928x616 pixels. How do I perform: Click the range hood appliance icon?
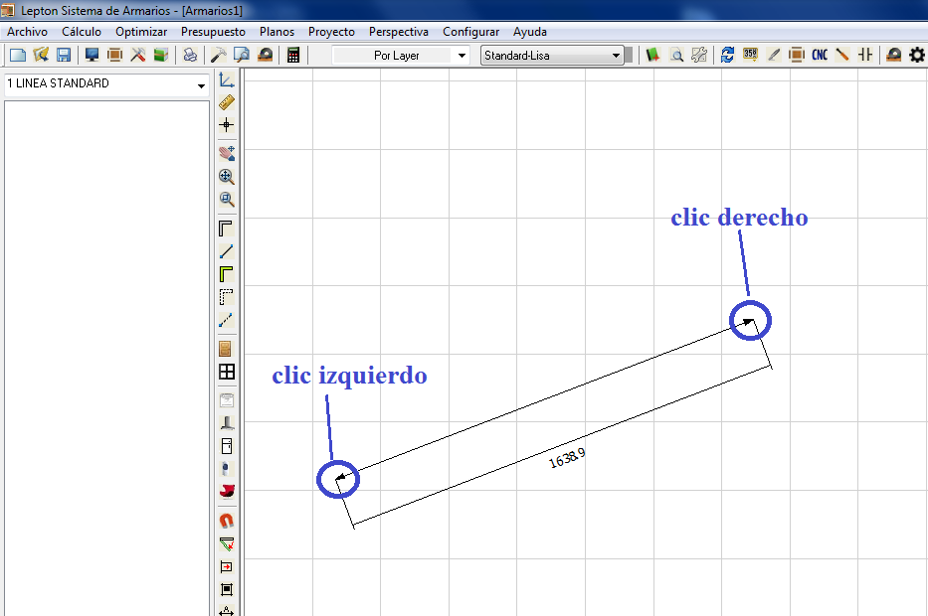click(x=227, y=423)
